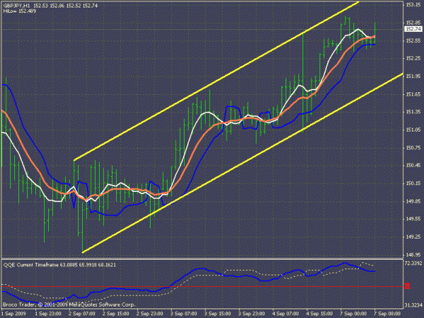Select the 151.35 price axis label
This screenshot has width=424, height=318.
click(413, 112)
